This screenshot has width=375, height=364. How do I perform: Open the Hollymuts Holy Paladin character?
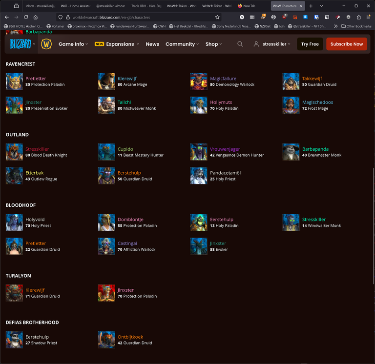(214, 105)
